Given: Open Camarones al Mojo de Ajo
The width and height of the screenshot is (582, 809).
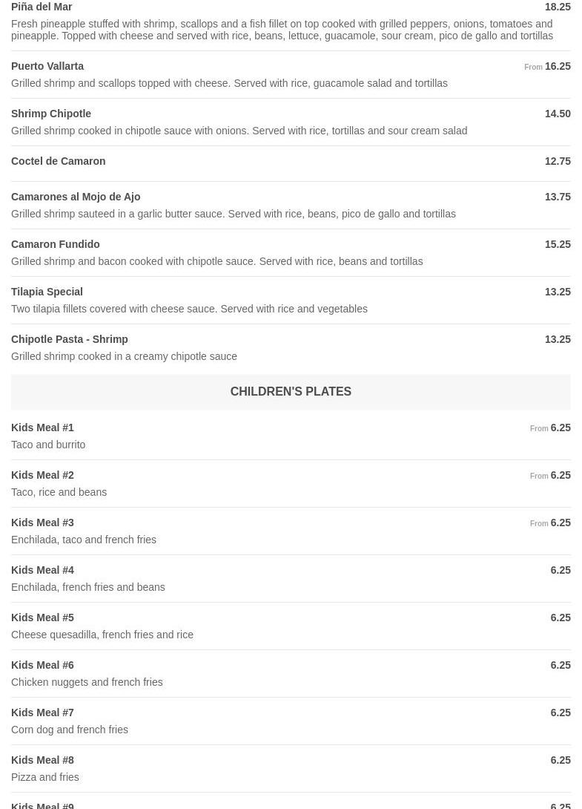Looking at the screenshot, I should (76, 197).
